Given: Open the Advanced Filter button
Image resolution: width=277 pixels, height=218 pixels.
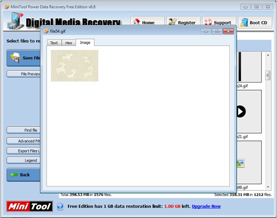Looking at the screenshot, I should 23,141.
